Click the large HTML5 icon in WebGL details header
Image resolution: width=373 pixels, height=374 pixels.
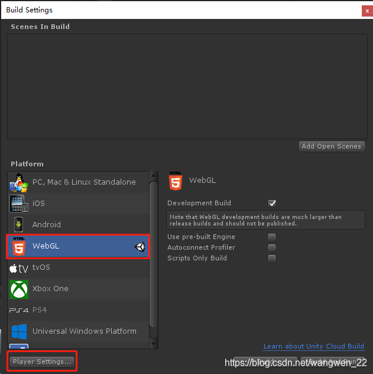pos(176,181)
